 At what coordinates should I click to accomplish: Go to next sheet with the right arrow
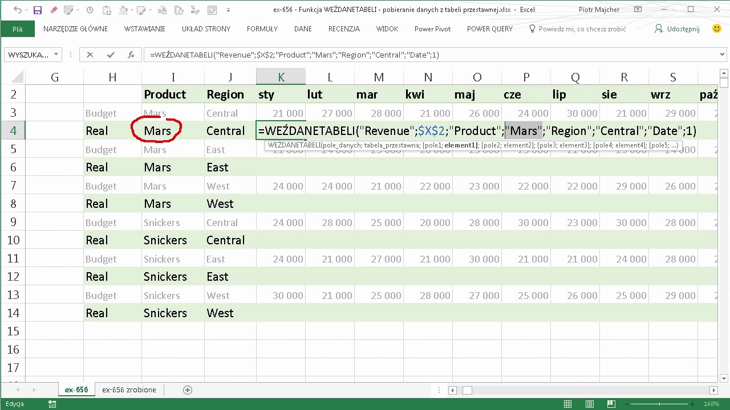[34, 390]
